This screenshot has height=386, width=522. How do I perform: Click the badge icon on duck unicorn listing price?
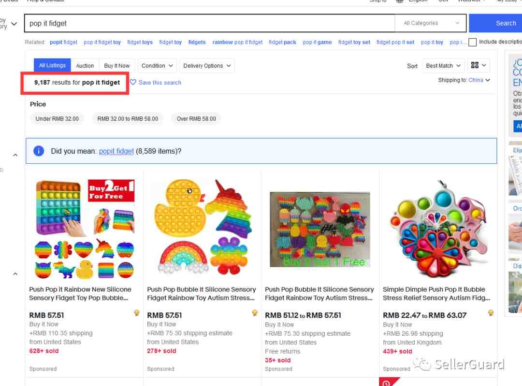coord(255,313)
